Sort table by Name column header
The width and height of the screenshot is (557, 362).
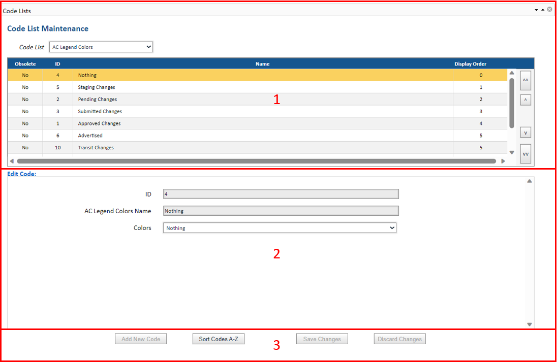click(x=262, y=64)
